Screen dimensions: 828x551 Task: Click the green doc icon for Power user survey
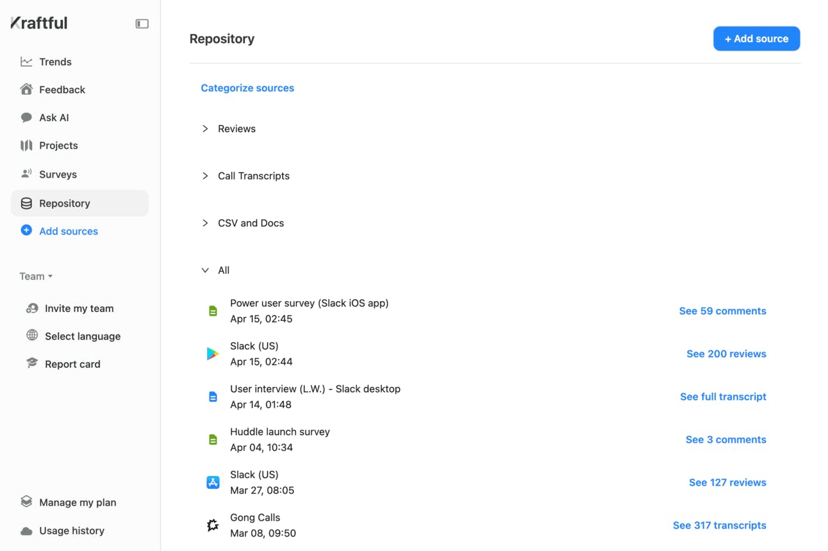[x=213, y=311]
